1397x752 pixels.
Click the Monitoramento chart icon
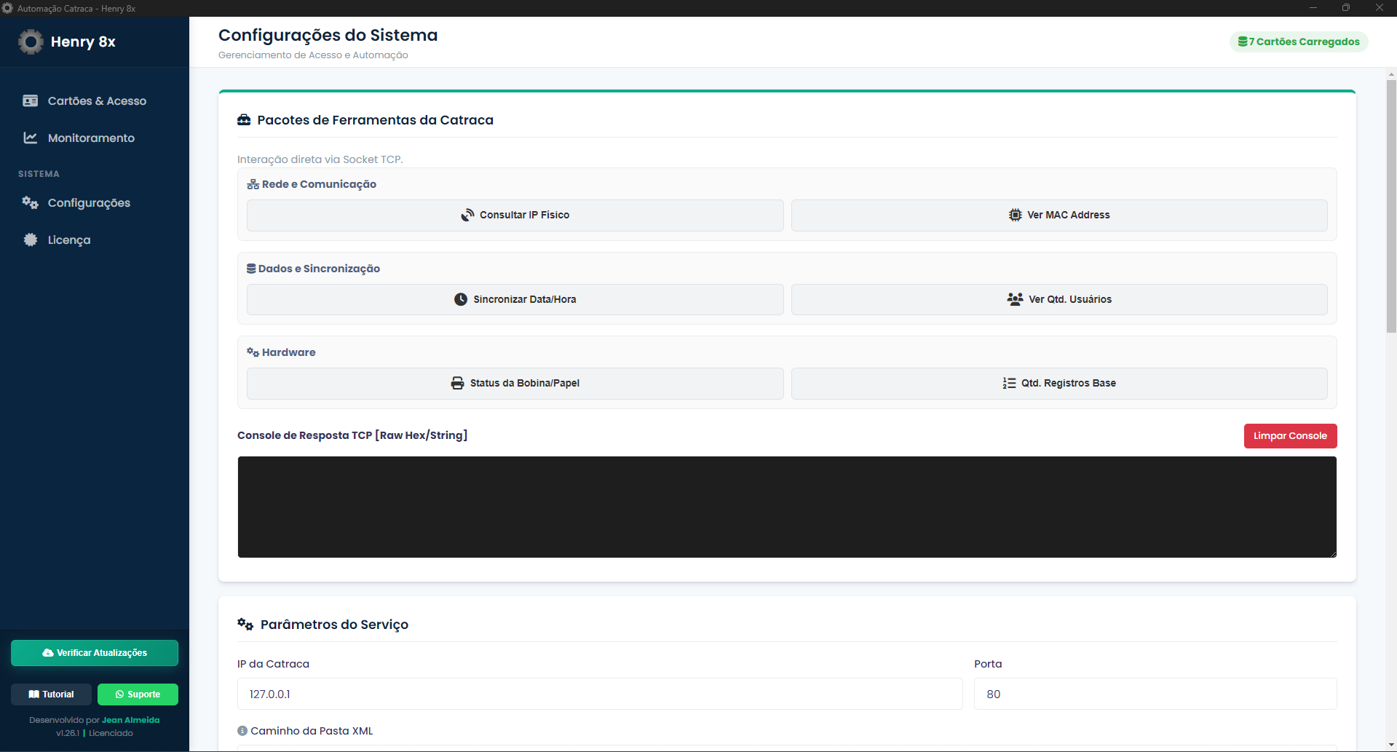click(x=30, y=138)
